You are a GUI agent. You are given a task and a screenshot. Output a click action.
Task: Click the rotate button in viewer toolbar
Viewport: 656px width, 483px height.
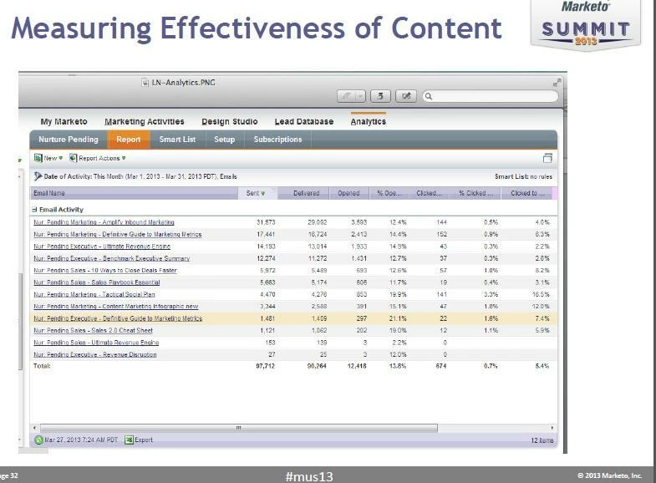(x=380, y=96)
